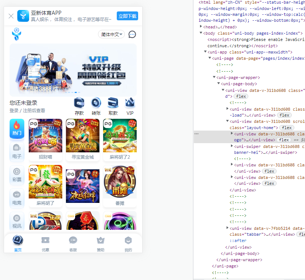This screenshot has height=280, width=305.
Task: Select the 彩票 lottery category
Action: click(x=17, y=175)
